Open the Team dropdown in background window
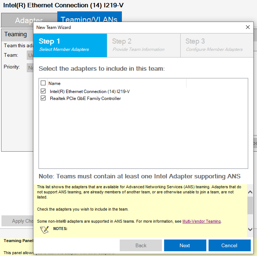Image resolution: width=257 pixels, height=256 pixels. pos(30,55)
